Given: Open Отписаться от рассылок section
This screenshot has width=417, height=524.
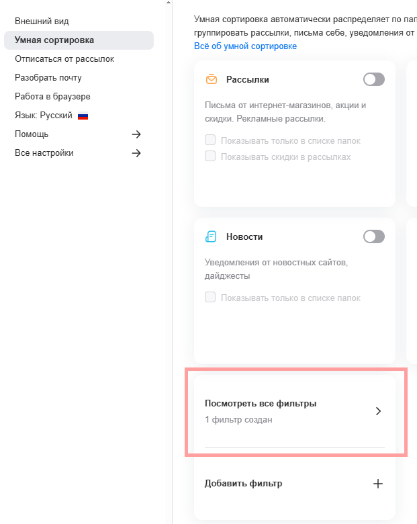Looking at the screenshot, I should pyautogui.click(x=64, y=59).
